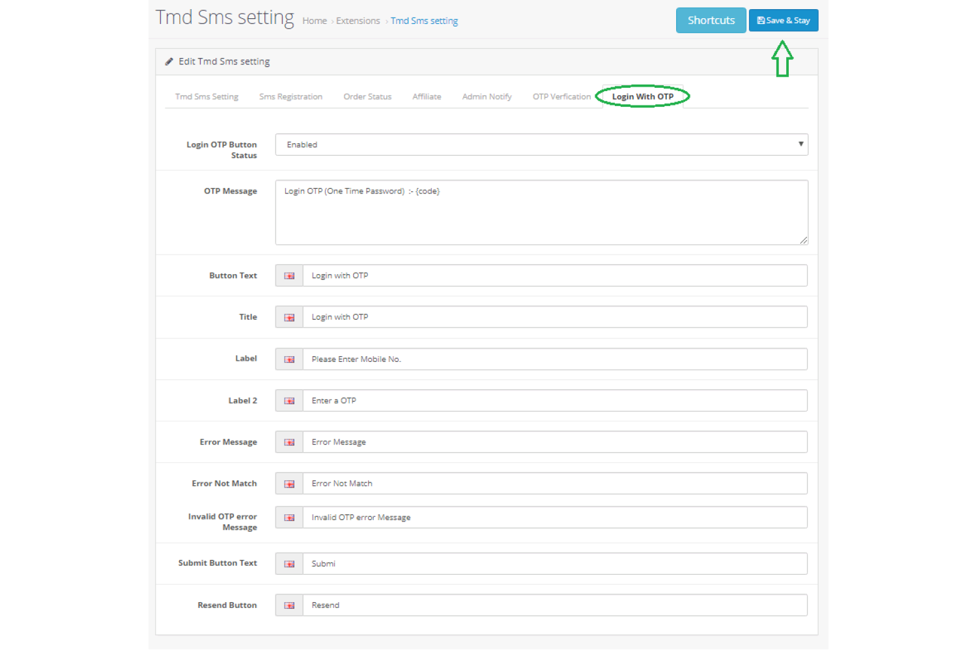
Task: Click flag icon in Title row
Action: (x=289, y=318)
